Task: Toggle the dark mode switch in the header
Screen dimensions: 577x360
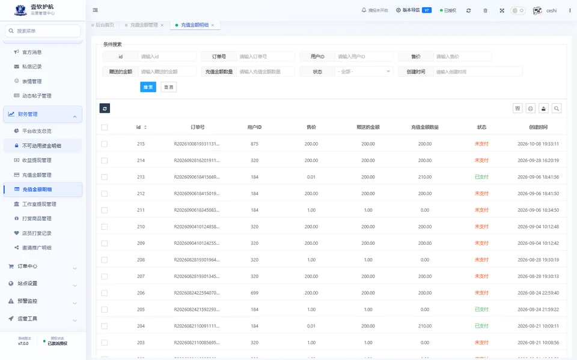Action: (x=517, y=11)
